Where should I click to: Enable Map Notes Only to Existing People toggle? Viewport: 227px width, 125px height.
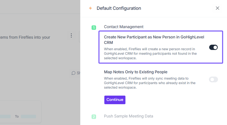tap(213, 80)
